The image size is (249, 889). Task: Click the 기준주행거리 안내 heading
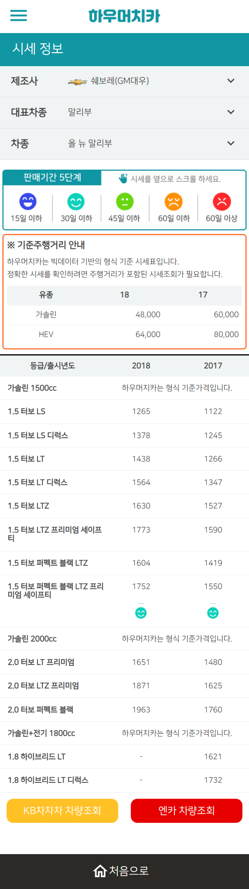(x=46, y=245)
